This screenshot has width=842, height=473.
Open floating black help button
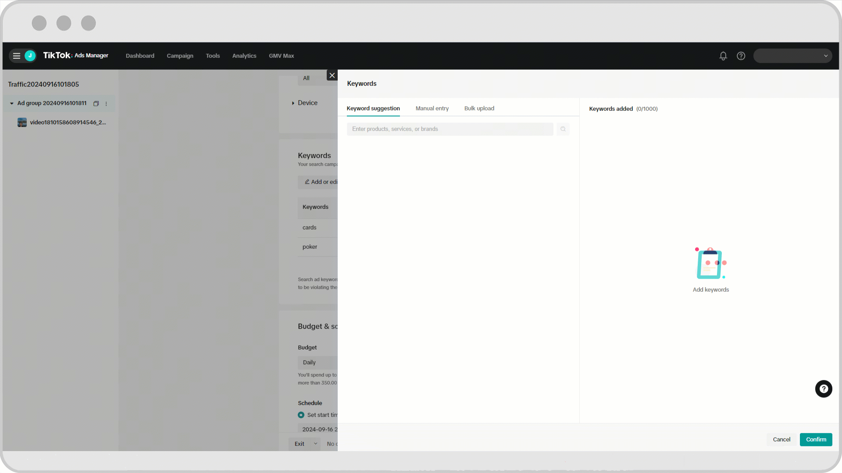coord(823,388)
